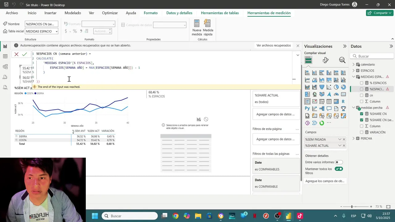Check the Column checkbox under MEDIDAS ESPACIO
Screen dimensions: 395x222
[x=362, y=101]
